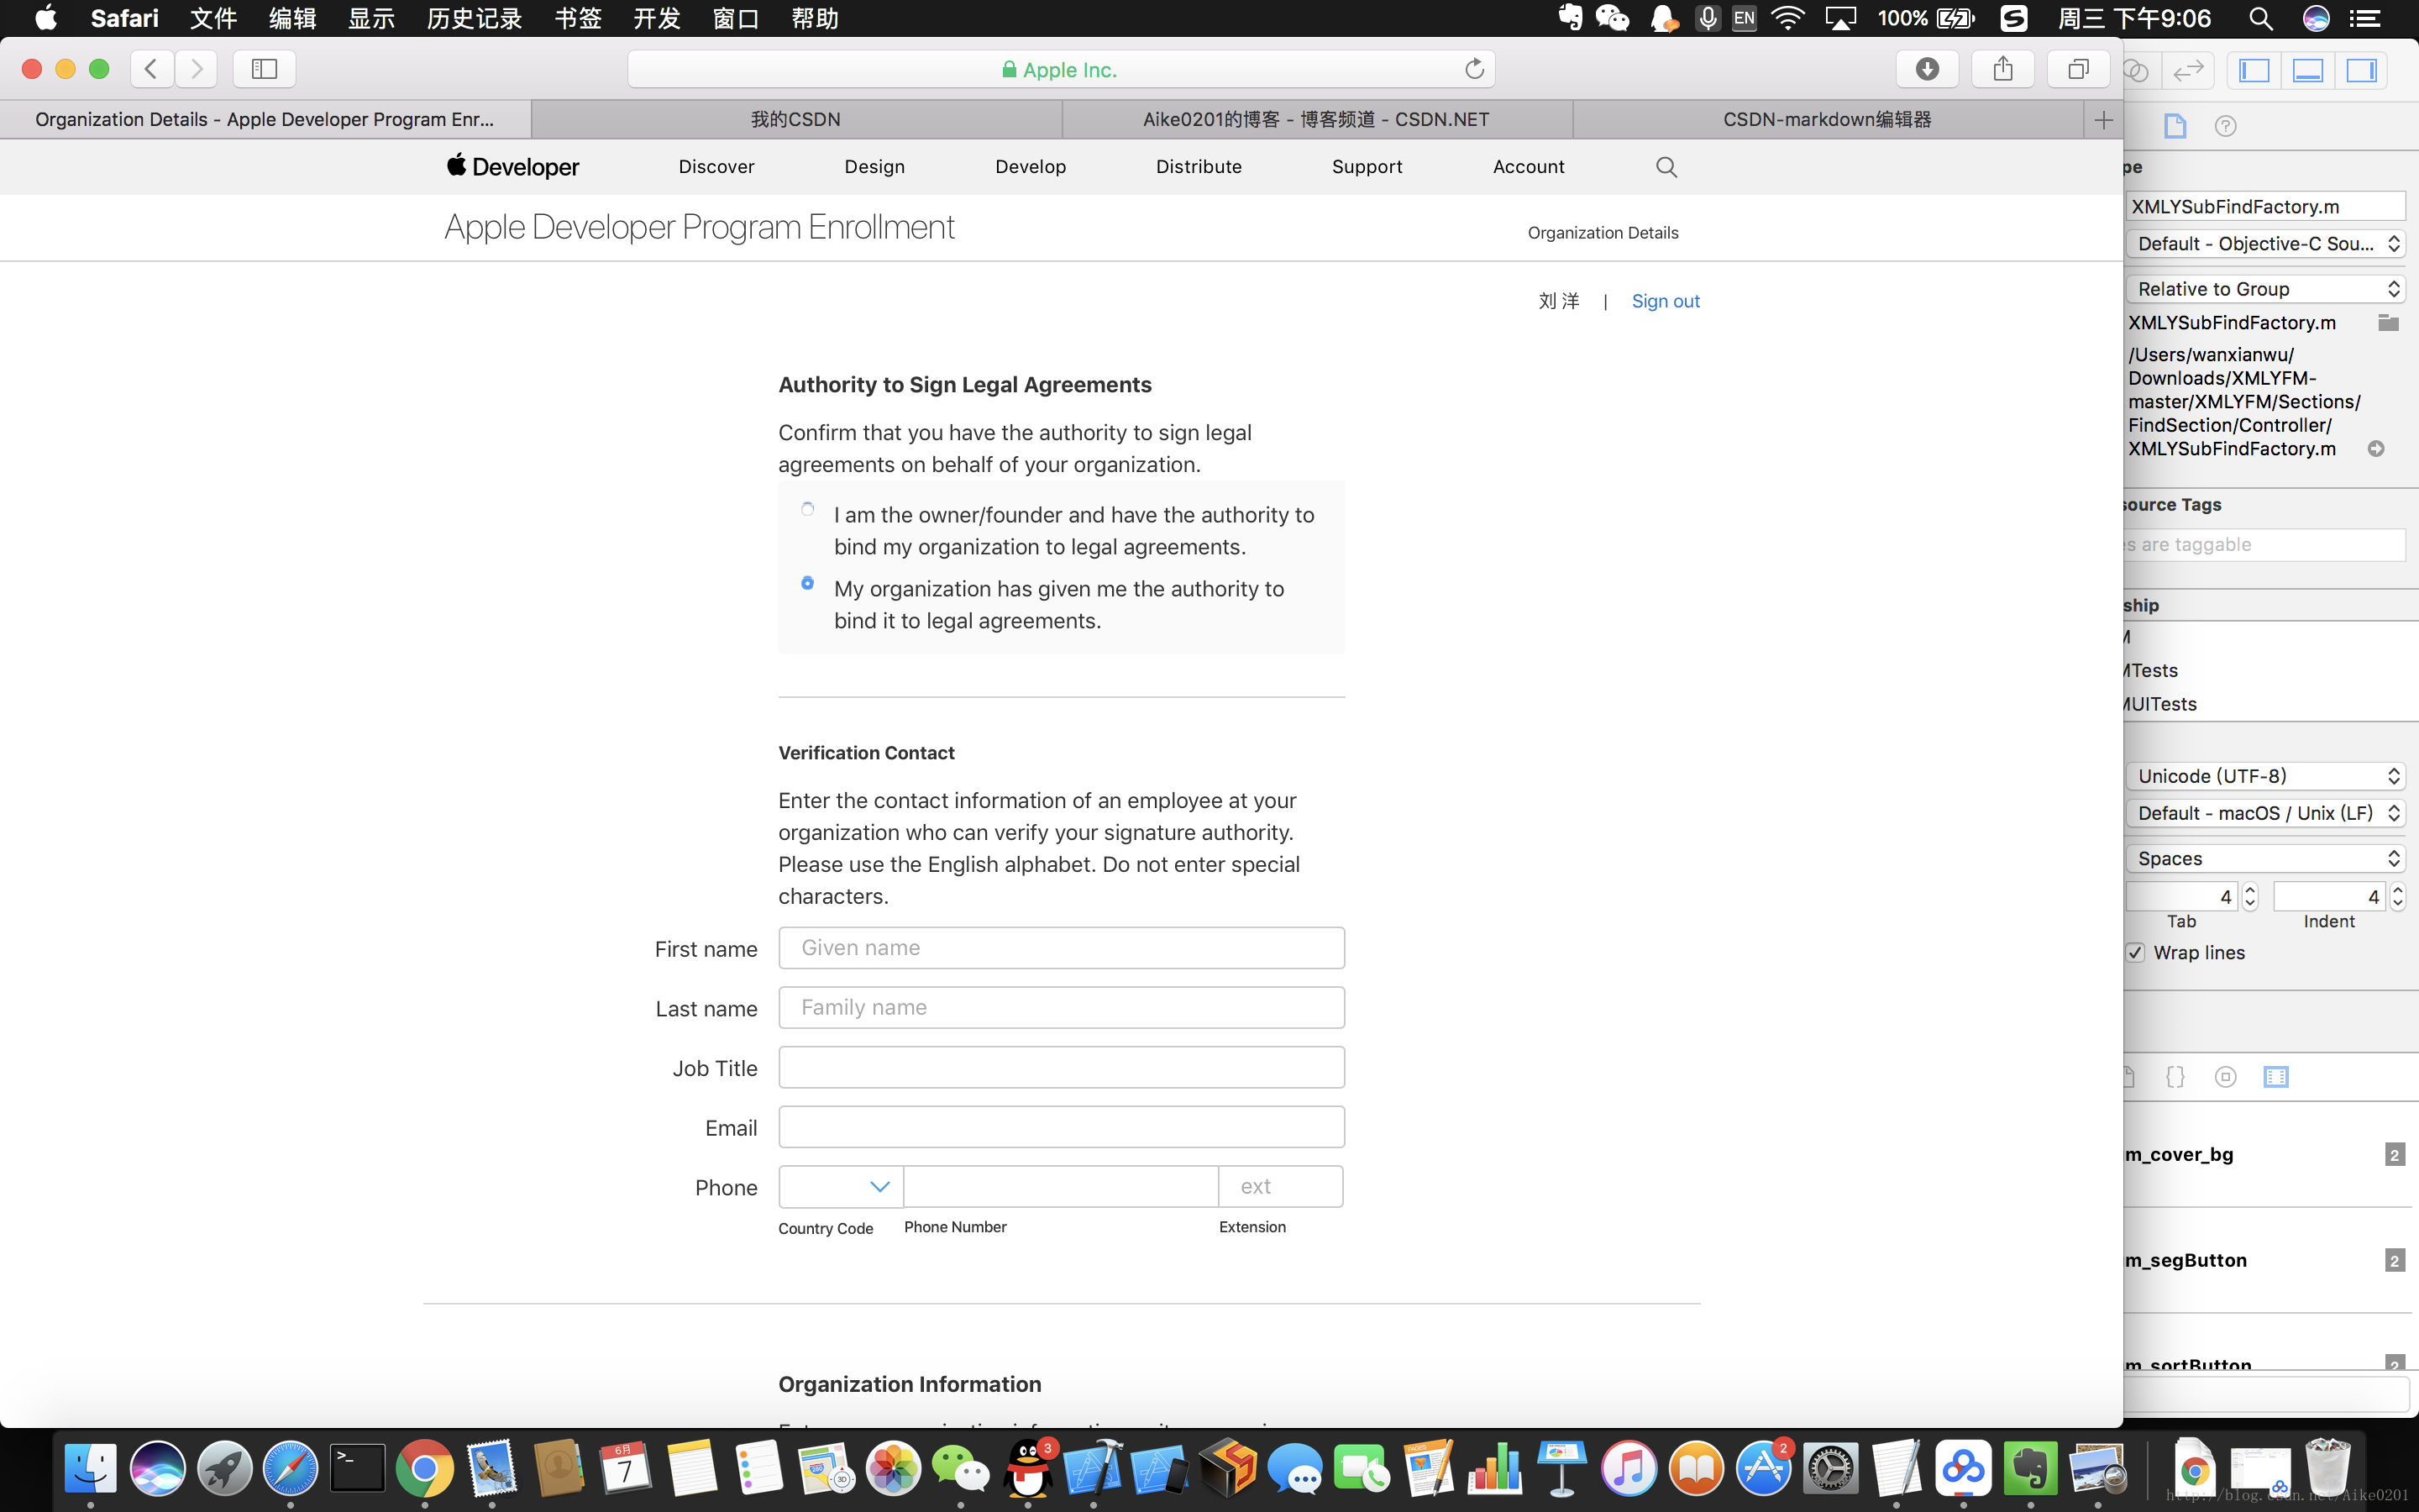
Task: Select owner/founder authority radio button
Action: coord(806,507)
